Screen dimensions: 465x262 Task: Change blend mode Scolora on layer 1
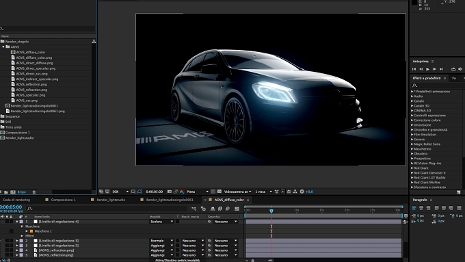pyautogui.click(x=161, y=222)
